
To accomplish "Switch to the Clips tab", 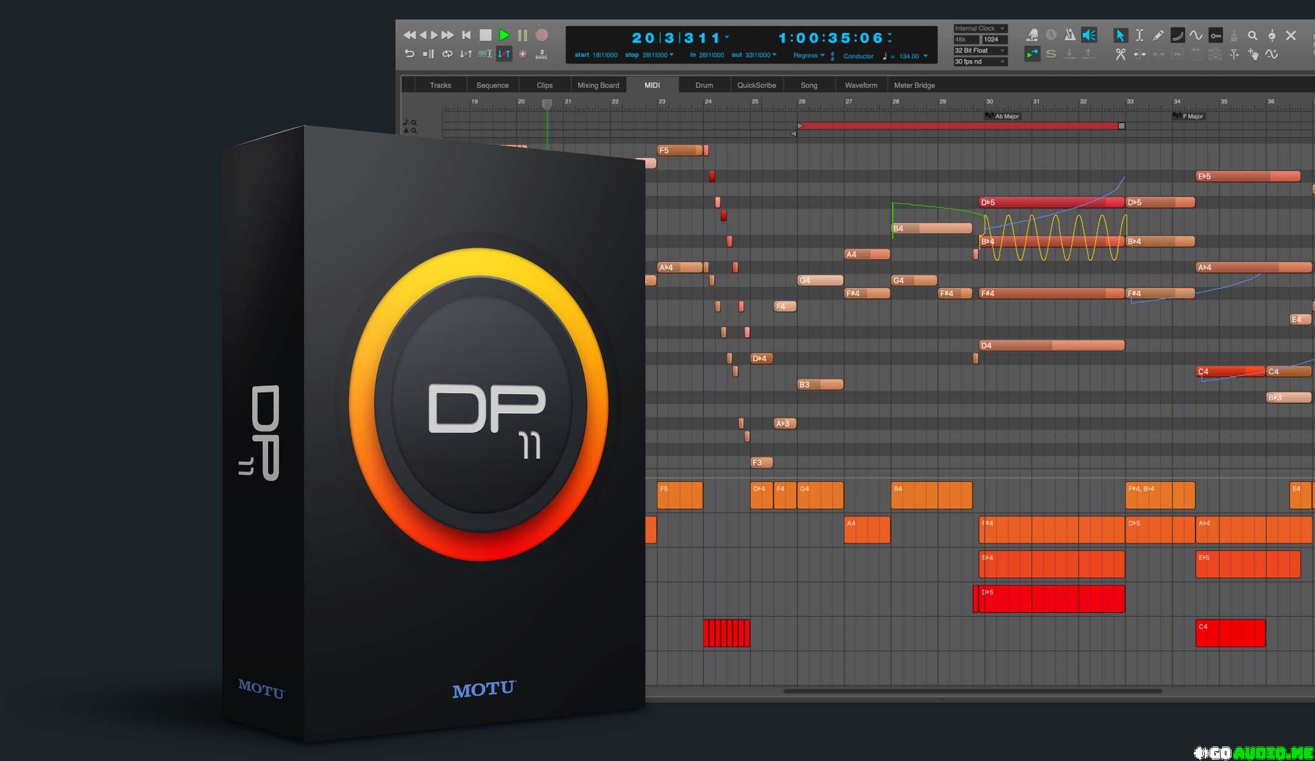I will click(x=545, y=85).
